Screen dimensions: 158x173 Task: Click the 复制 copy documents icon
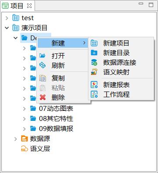[42, 78]
